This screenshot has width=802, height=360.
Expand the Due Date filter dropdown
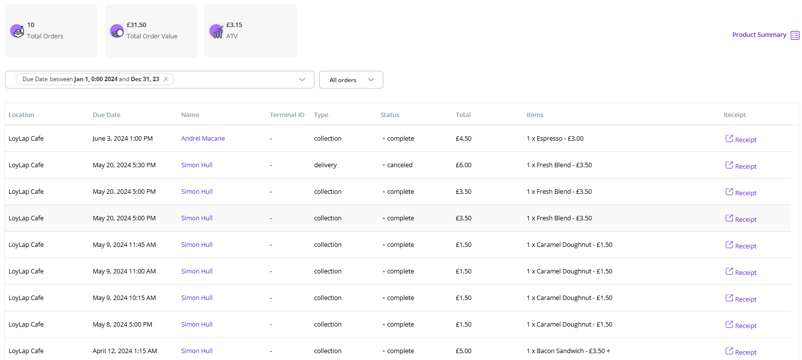coord(302,80)
